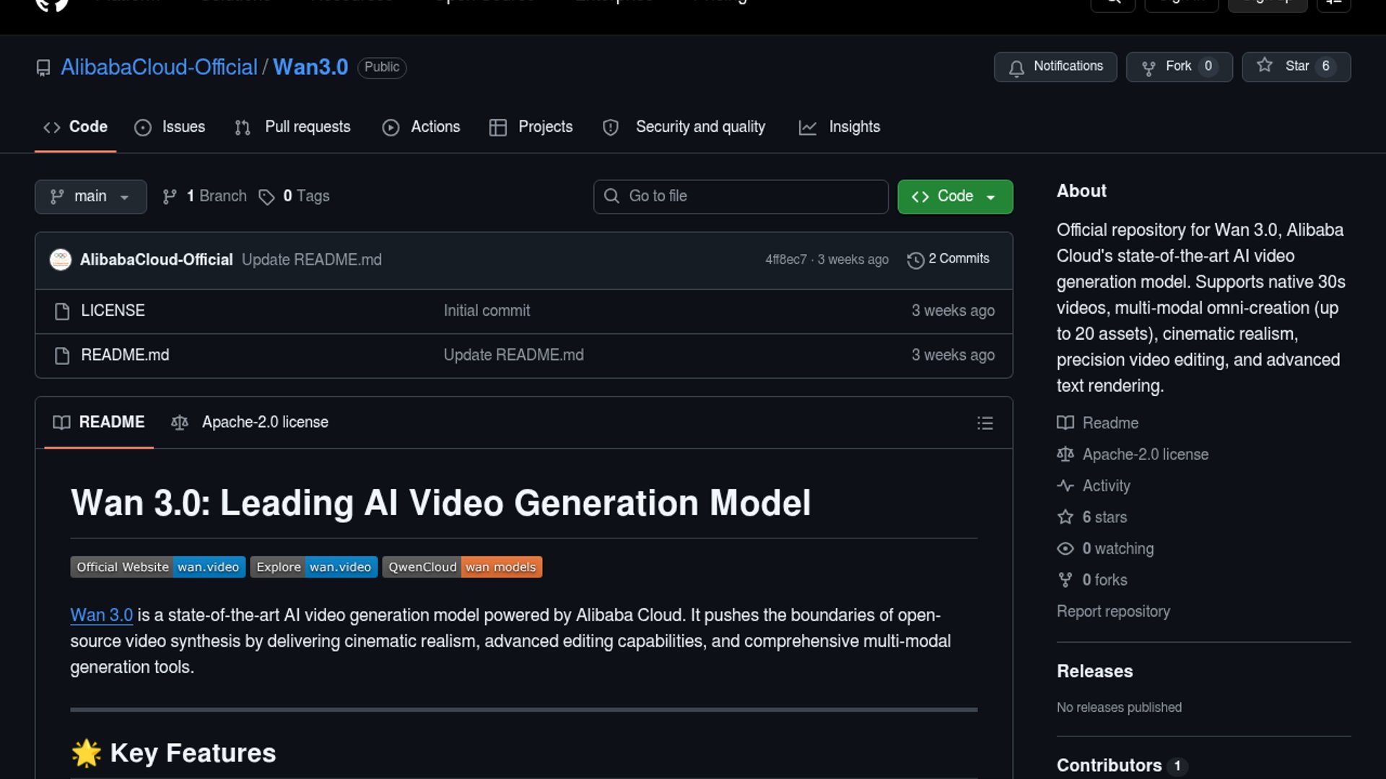Image resolution: width=1386 pixels, height=779 pixels.
Task: Open the Initial commit message link
Action: (x=487, y=311)
